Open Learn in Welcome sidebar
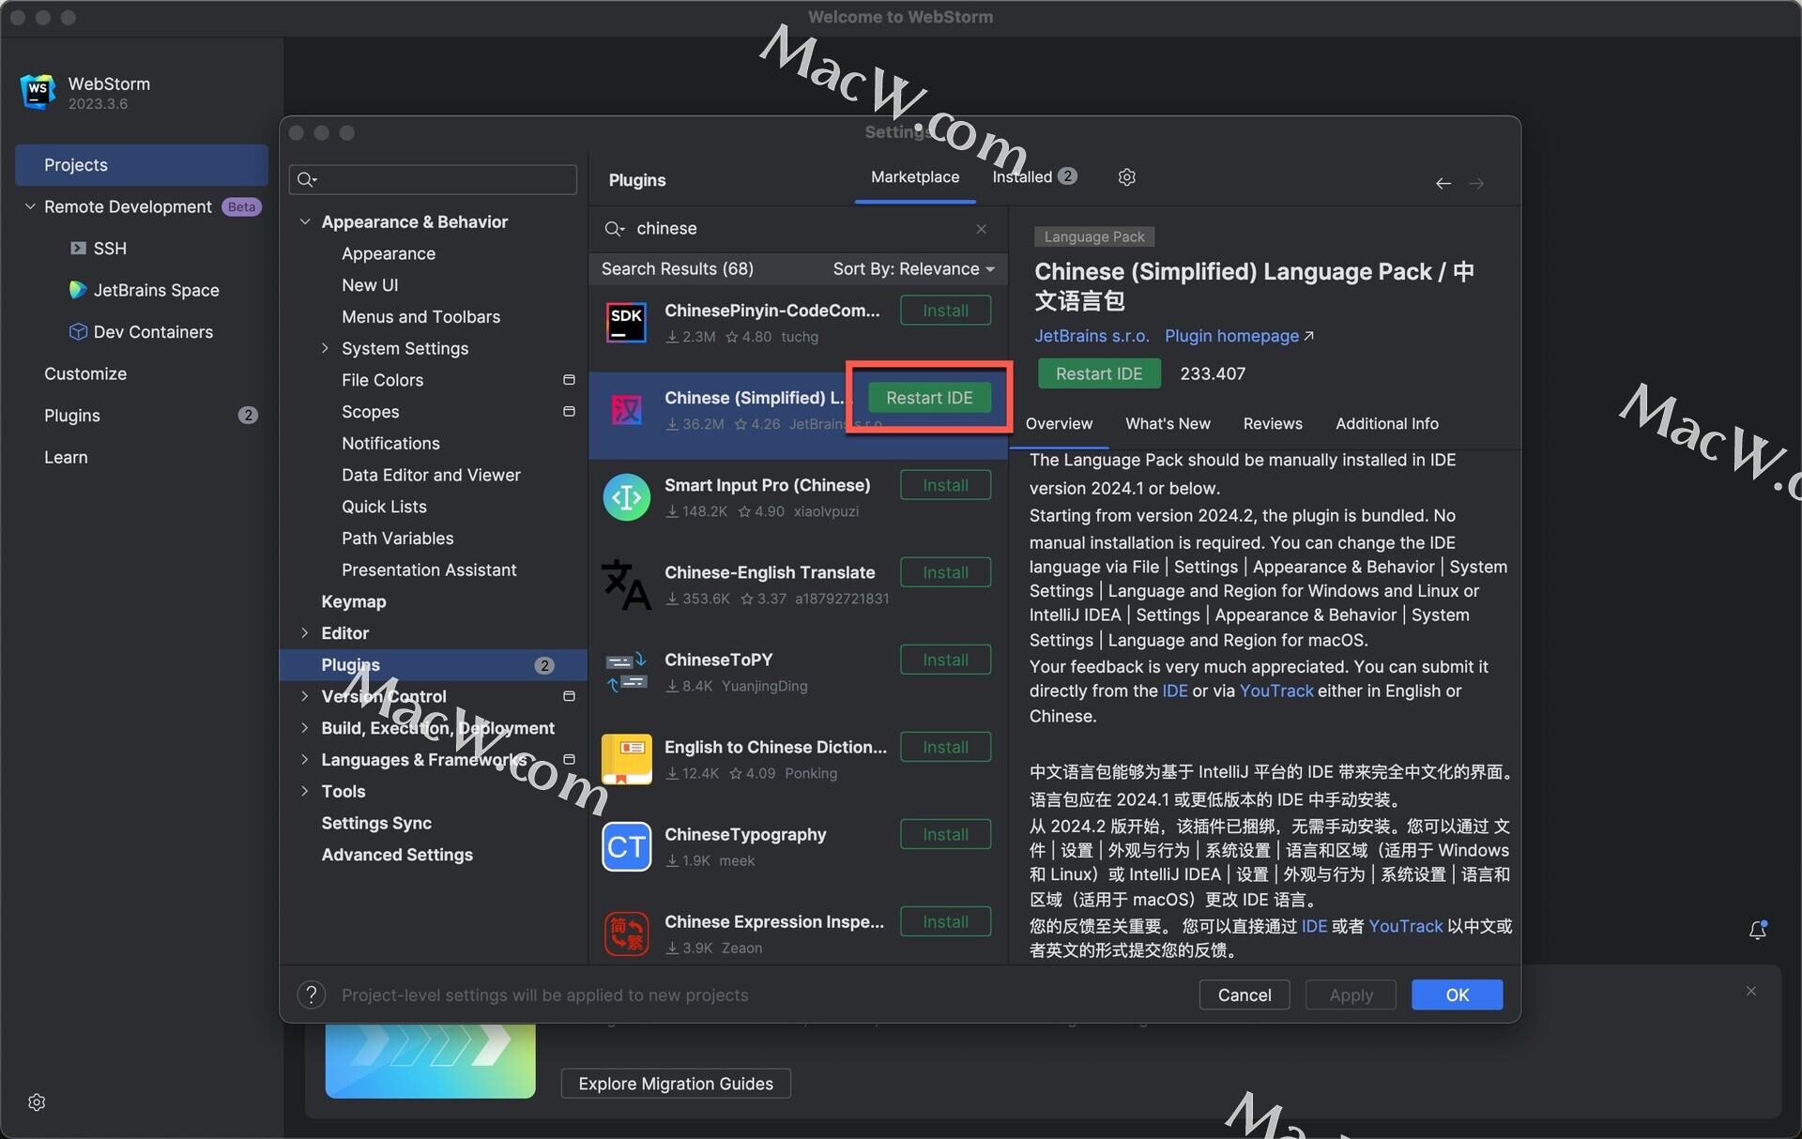1802x1139 pixels. pos(66,457)
